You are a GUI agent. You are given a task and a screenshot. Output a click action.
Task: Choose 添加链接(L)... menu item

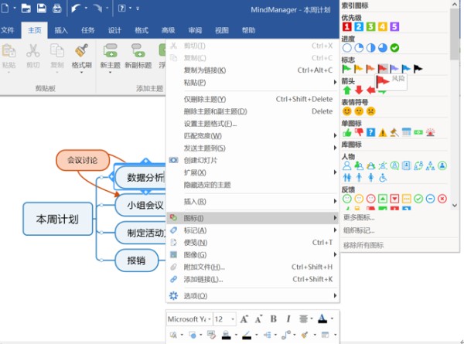tap(252, 279)
